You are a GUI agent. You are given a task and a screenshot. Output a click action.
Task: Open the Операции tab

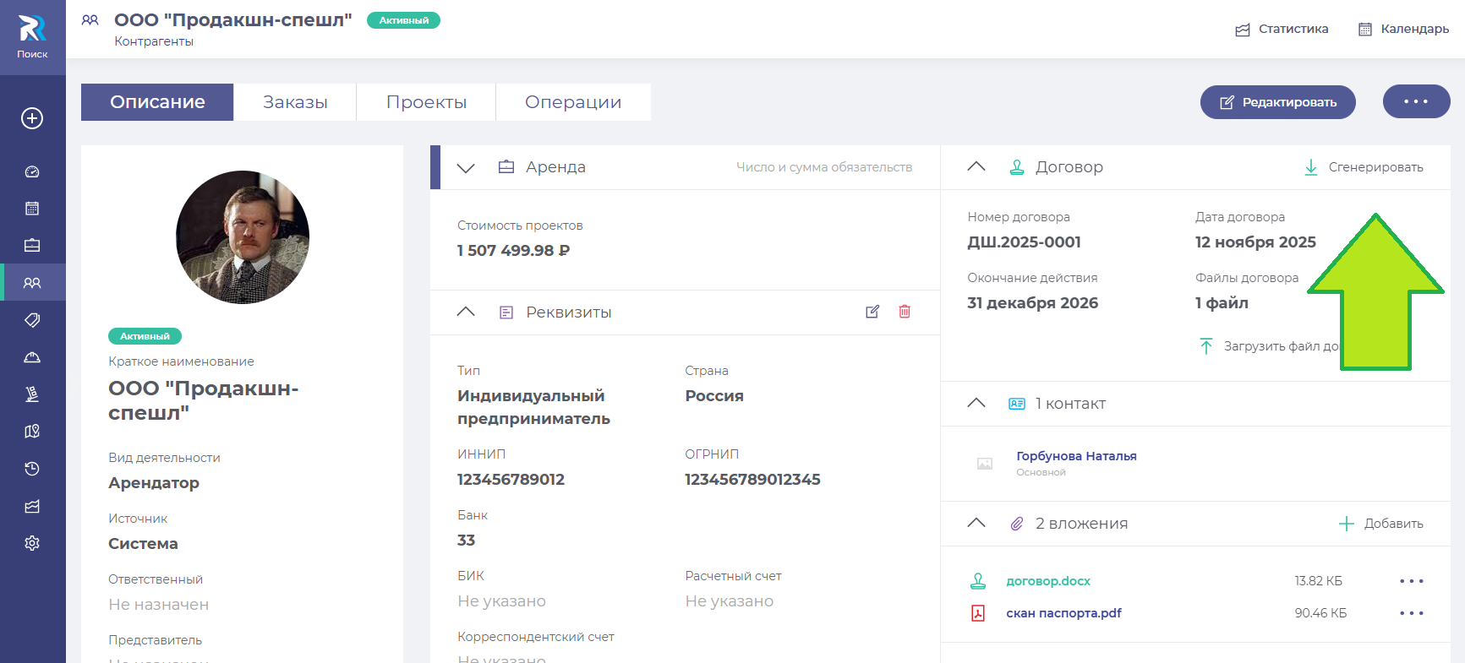(x=573, y=102)
